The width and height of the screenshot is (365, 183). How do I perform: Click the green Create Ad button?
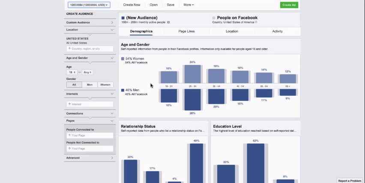point(289,5)
